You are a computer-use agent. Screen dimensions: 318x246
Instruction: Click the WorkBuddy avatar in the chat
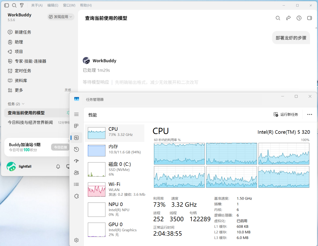(x=86, y=61)
